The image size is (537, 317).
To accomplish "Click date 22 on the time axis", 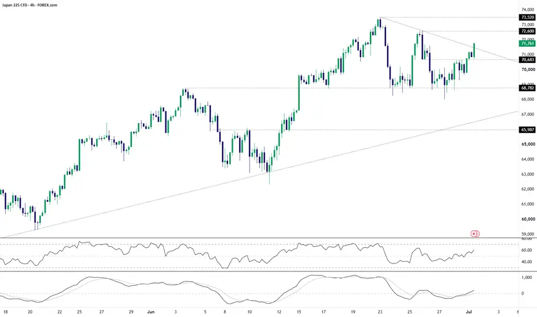I will [59, 312].
